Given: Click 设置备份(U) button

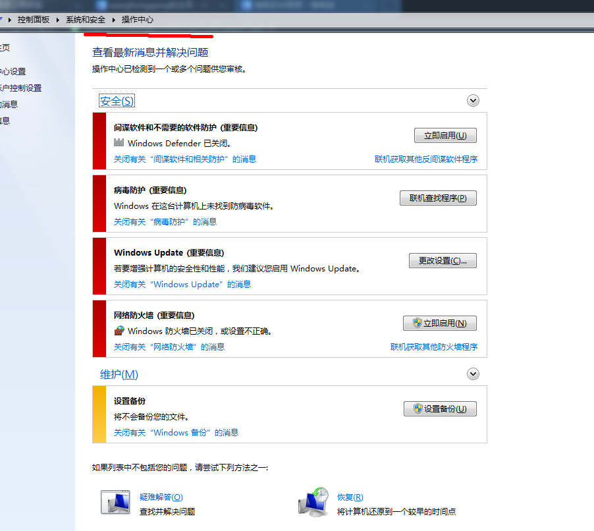Looking at the screenshot, I should tap(440, 408).
